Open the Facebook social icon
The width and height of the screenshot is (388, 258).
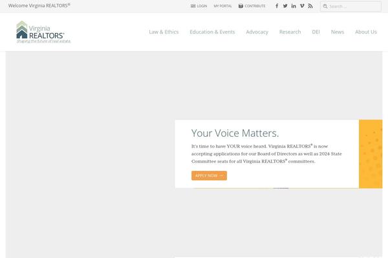277,6
